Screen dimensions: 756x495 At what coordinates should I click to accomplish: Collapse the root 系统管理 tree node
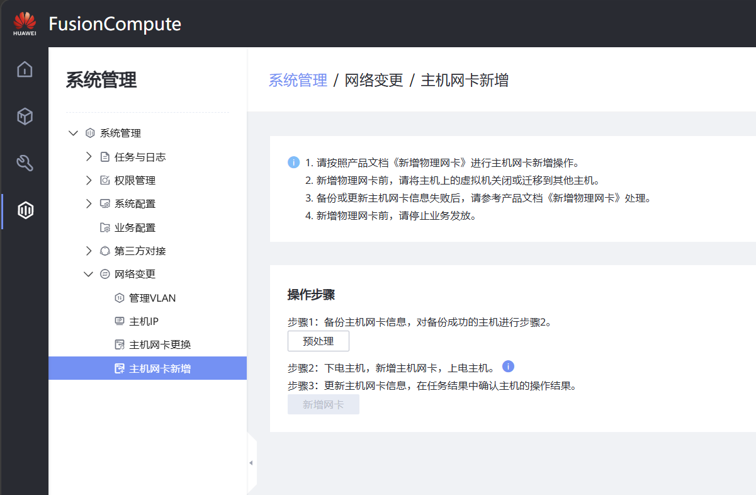coord(74,133)
